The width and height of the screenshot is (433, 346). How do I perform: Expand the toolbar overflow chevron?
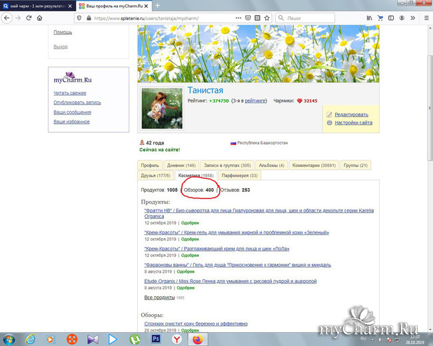click(413, 18)
